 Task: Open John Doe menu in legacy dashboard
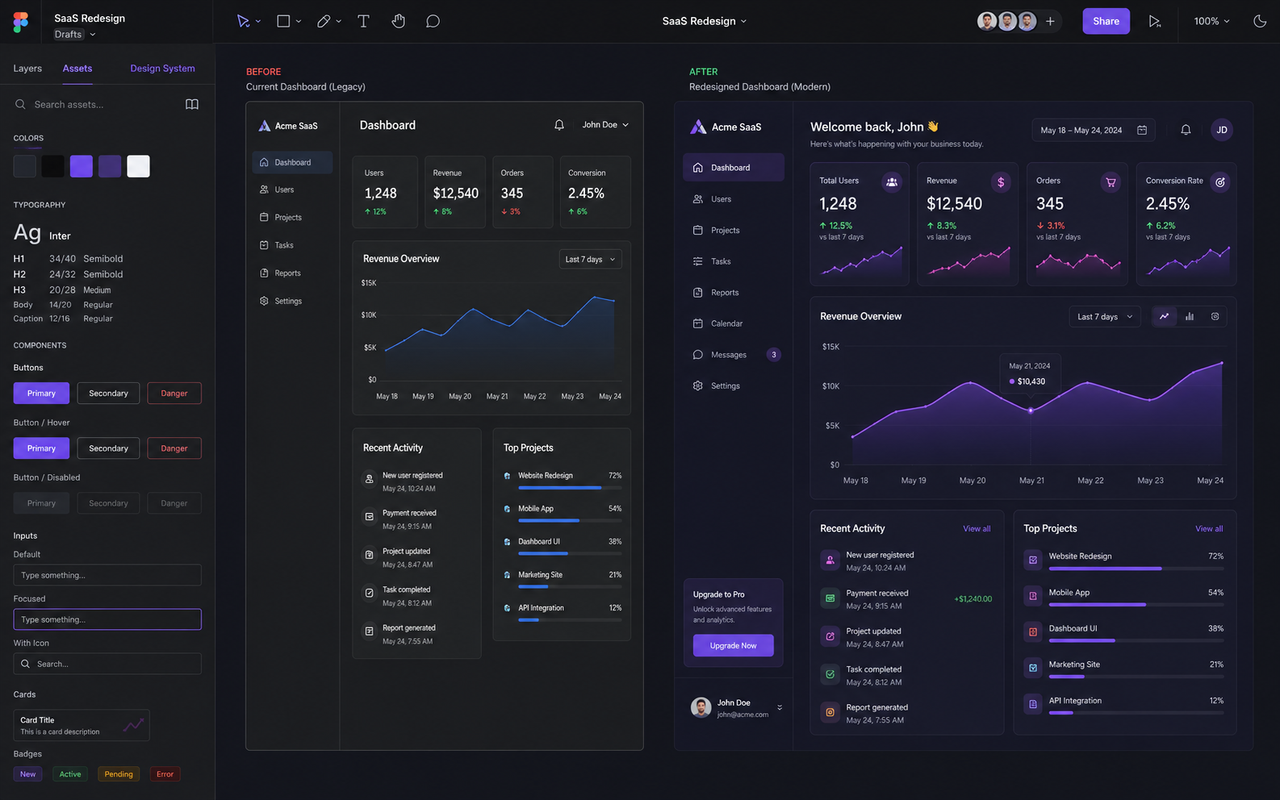pyautogui.click(x=605, y=125)
